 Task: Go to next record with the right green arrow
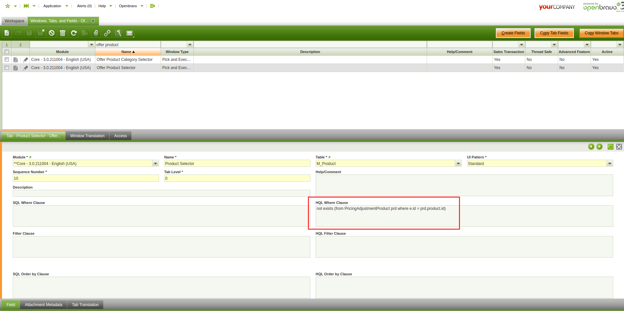599,147
